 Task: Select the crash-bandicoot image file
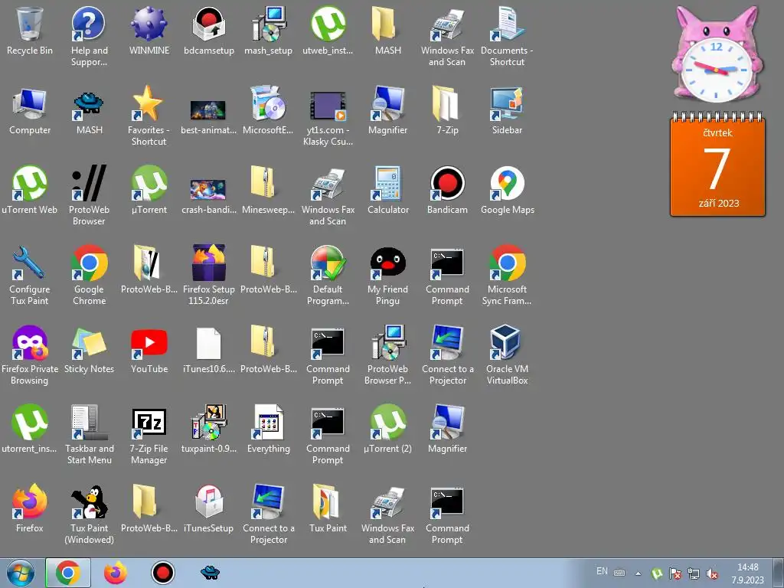pos(209,190)
